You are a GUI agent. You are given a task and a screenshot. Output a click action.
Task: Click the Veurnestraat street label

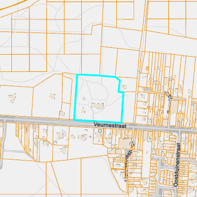click(x=110, y=126)
